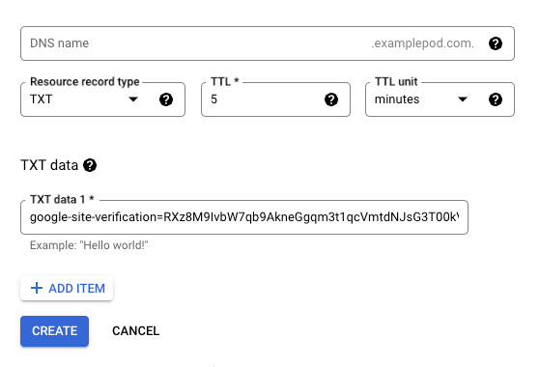Expand the TTL unit dropdown arrow

click(x=463, y=99)
